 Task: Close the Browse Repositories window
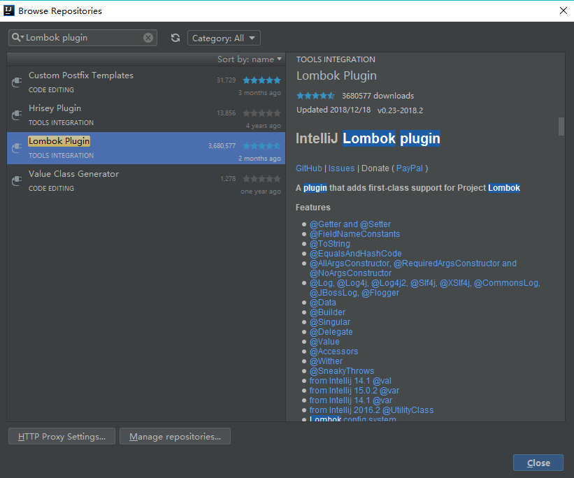click(564, 10)
